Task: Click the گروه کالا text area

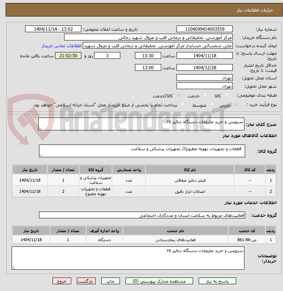Action: point(142,151)
